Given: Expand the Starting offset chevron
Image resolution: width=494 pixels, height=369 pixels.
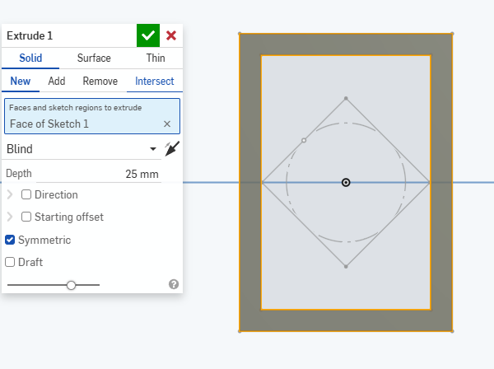Looking at the screenshot, I should (10, 217).
